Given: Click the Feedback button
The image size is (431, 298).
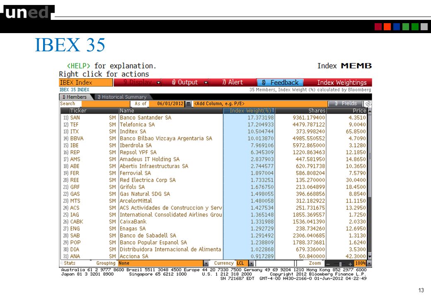Looking at the screenshot, I should [x=280, y=83].
